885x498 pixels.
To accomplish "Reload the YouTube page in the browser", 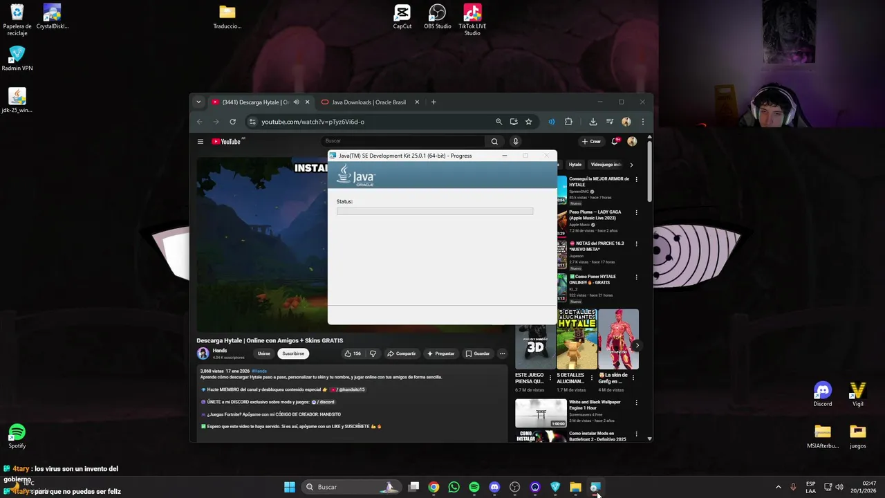I will pos(232,122).
